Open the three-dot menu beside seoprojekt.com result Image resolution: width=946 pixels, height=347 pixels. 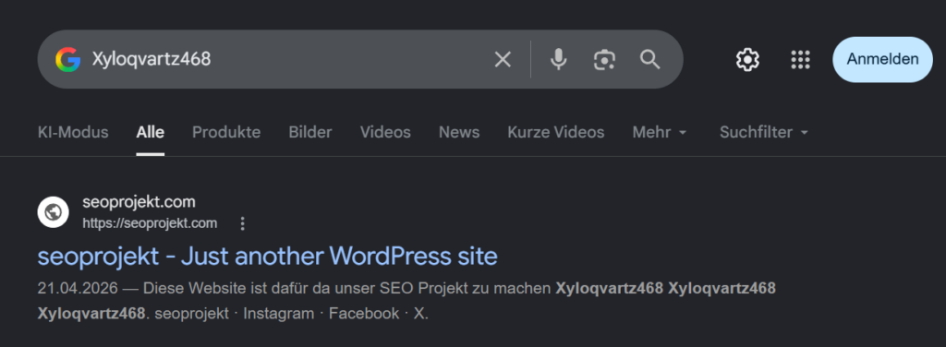click(243, 223)
